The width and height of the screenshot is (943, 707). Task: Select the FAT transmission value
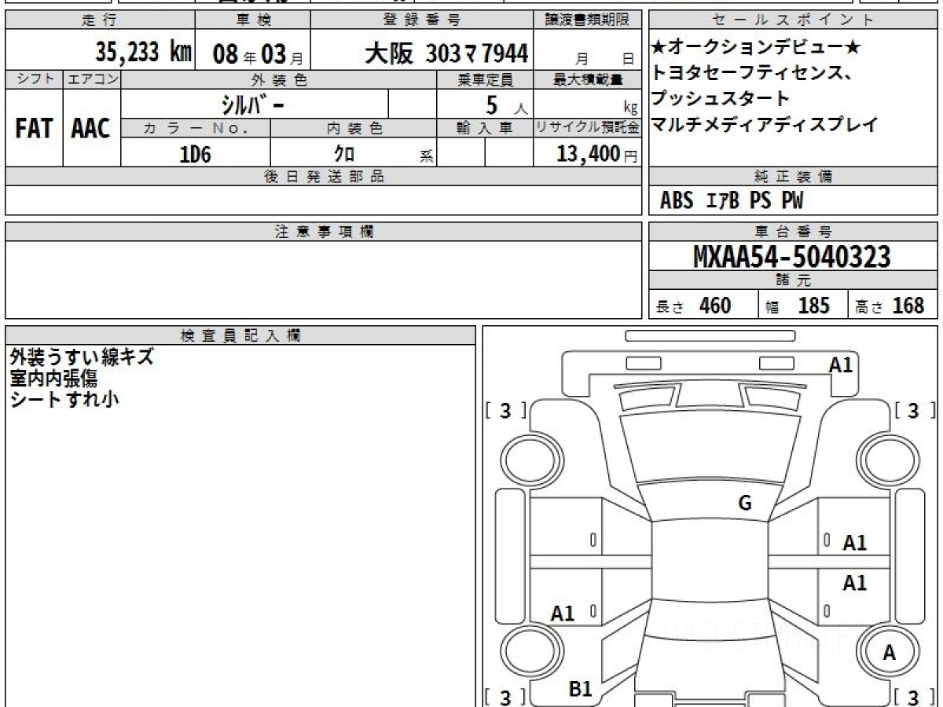(34, 128)
